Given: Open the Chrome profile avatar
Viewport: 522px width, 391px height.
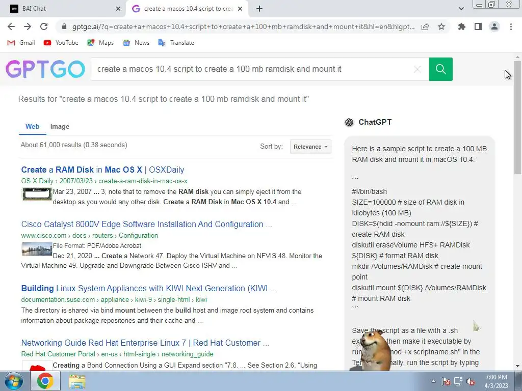Looking at the screenshot, I should (x=494, y=26).
